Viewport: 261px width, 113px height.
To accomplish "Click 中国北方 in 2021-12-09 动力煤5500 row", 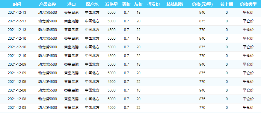I will click(92, 64).
